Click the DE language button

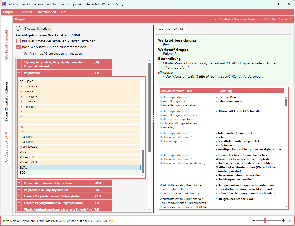click(x=289, y=221)
